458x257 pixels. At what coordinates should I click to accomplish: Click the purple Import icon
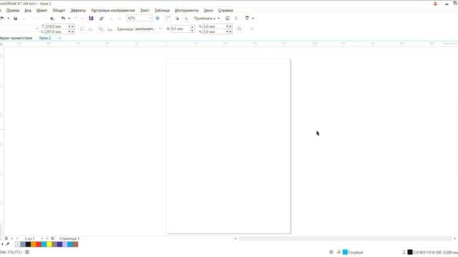click(x=91, y=19)
